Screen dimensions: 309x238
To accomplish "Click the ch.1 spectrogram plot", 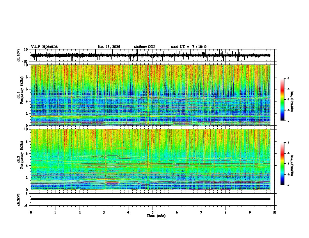I will (151, 95).
